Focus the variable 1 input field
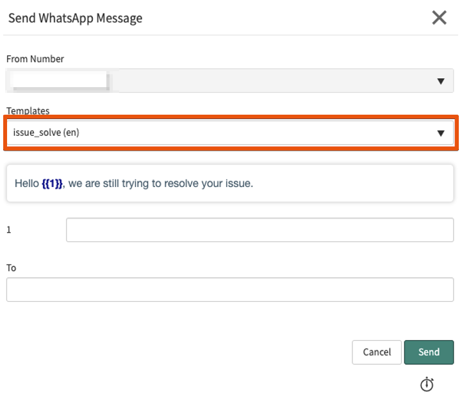This screenshot has width=462, height=394. [x=260, y=230]
